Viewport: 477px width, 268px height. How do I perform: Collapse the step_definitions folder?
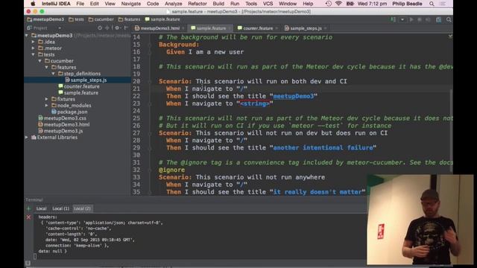click(x=54, y=74)
